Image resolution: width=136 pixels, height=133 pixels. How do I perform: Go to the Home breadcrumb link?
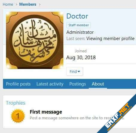pos(8,4)
